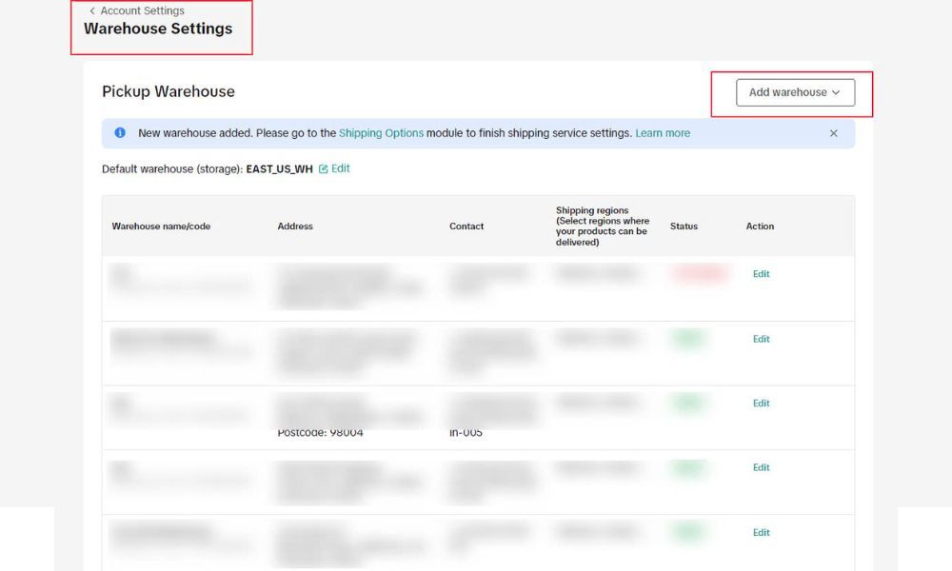Click the blue info icon in the banner
This screenshot has width=952, height=571.
[x=120, y=133]
